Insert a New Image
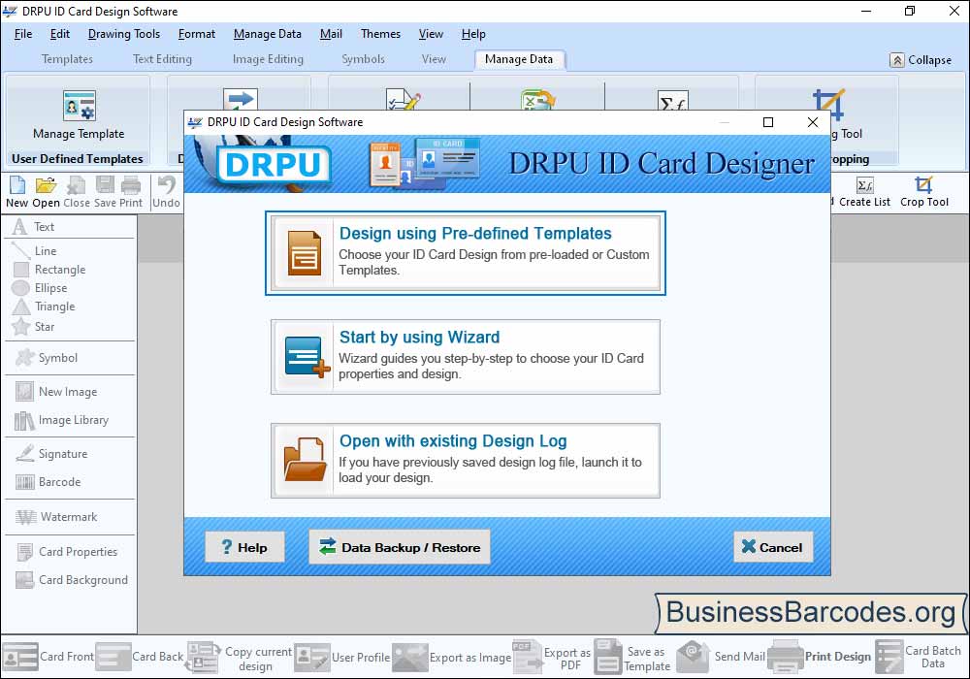This screenshot has height=679, width=970. pos(55,392)
